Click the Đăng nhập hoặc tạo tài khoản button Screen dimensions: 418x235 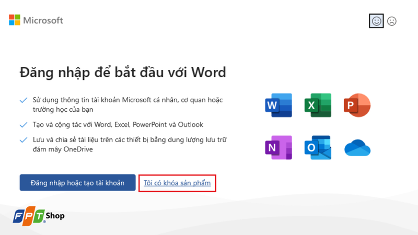(77, 182)
